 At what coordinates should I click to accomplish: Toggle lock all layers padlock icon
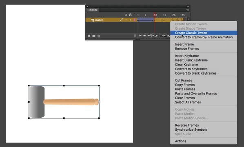pos(130,15)
